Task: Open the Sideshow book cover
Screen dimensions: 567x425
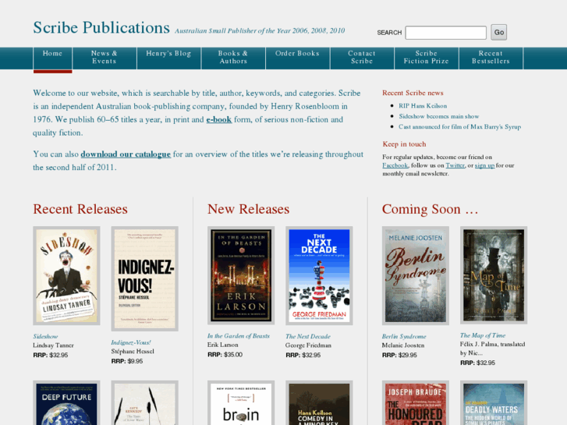Action: (66, 275)
